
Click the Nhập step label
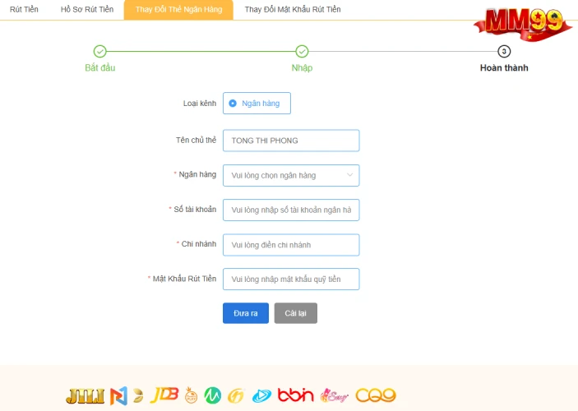point(302,68)
